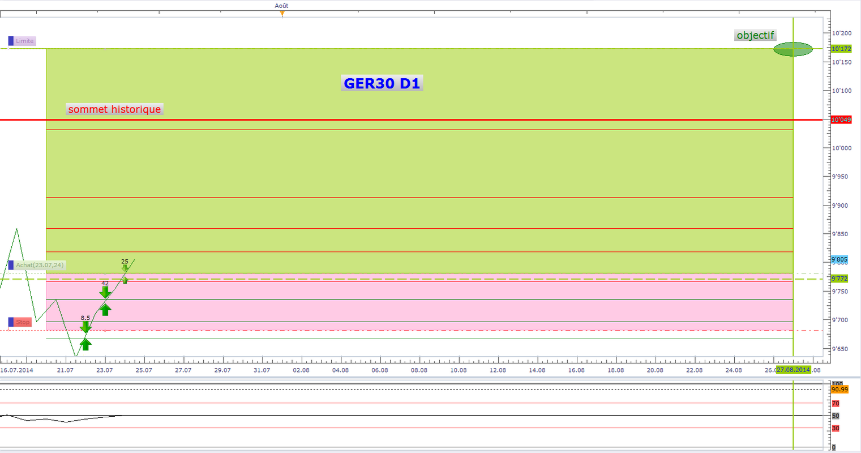
Task: Select the objectif text annotation
Action: 755,35
